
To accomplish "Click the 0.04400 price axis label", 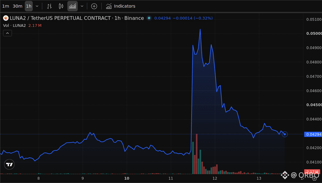I will (x=314, y=119).
